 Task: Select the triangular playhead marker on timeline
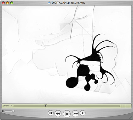click(45, 105)
